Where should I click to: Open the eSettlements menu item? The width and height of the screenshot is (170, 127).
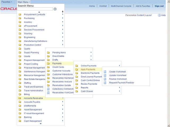[x=30, y=106]
